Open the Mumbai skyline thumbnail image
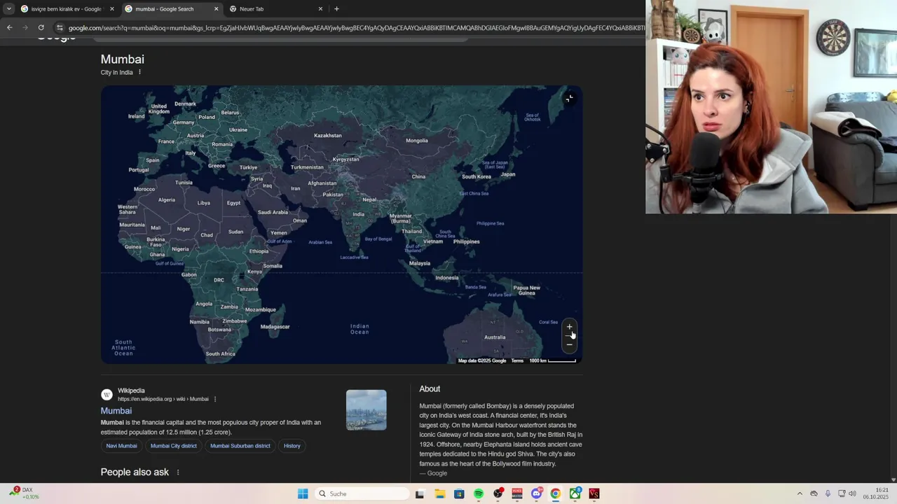897x504 pixels. 367,410
